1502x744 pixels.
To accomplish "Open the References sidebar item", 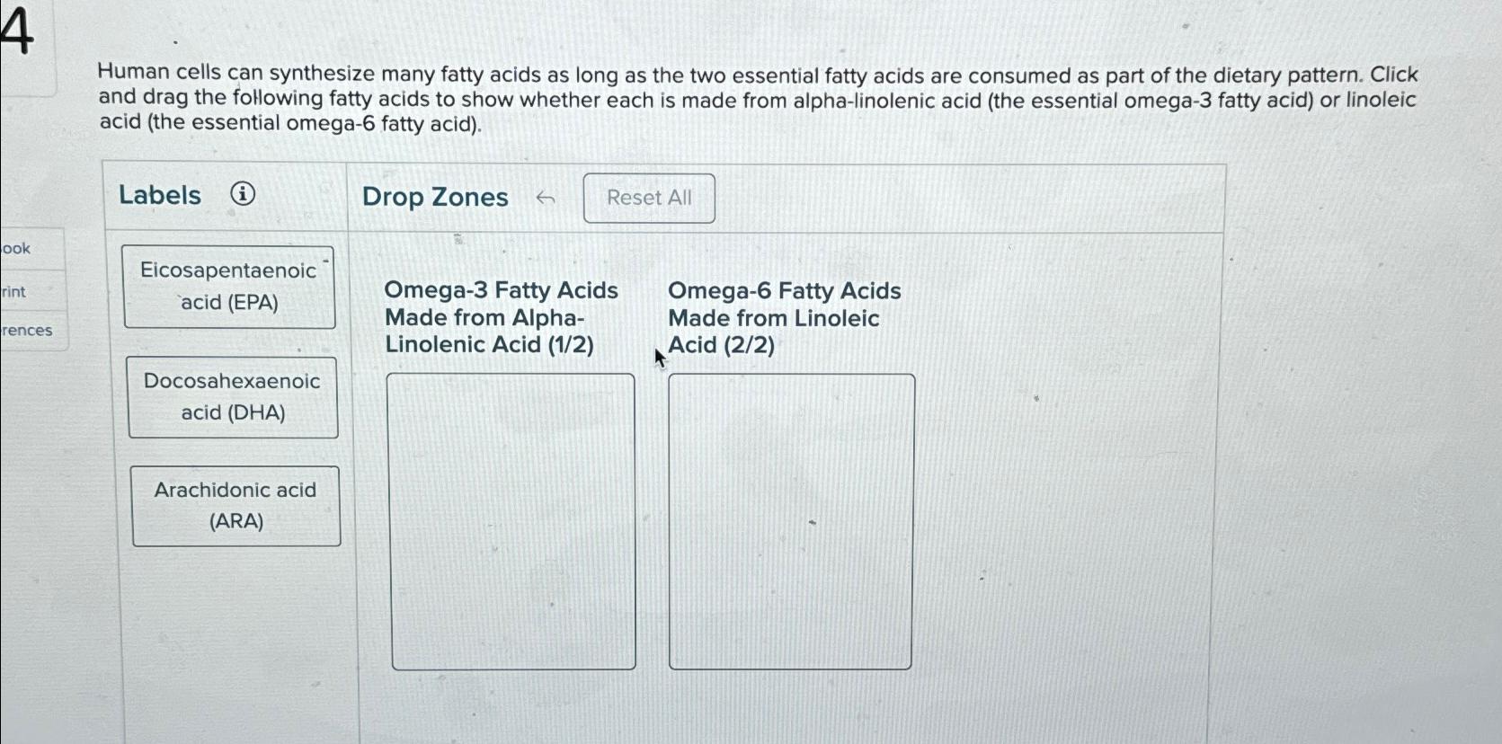I will 25,331.
